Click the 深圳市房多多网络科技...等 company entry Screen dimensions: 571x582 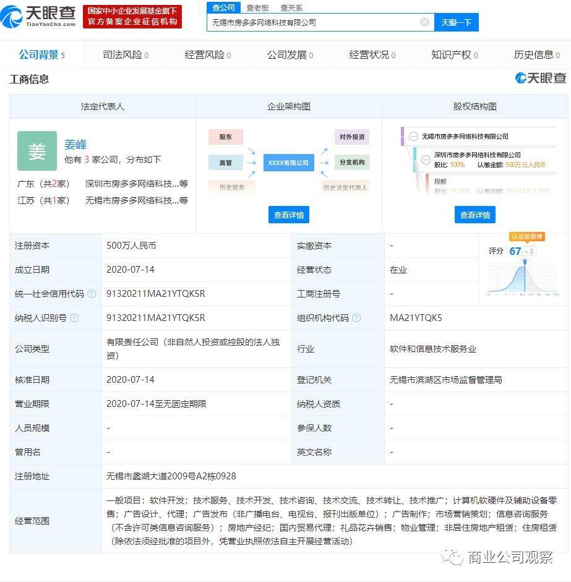pos(136,184)
